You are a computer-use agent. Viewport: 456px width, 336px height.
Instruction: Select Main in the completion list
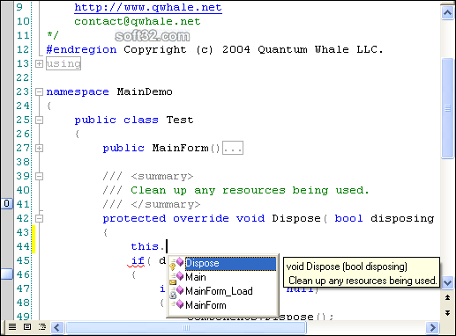click(196, 277)
